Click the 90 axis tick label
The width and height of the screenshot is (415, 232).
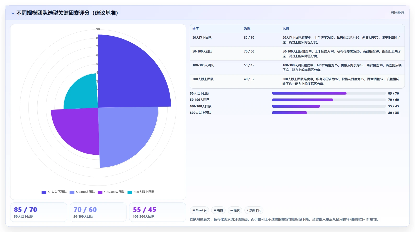tap(98, 29)
